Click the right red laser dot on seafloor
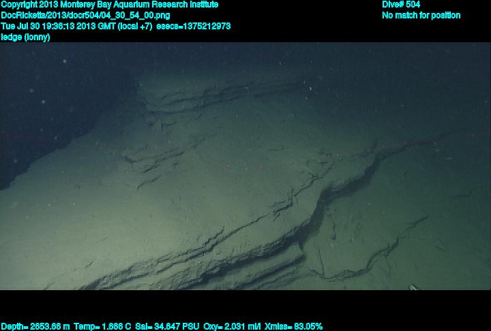 point(260,165)
